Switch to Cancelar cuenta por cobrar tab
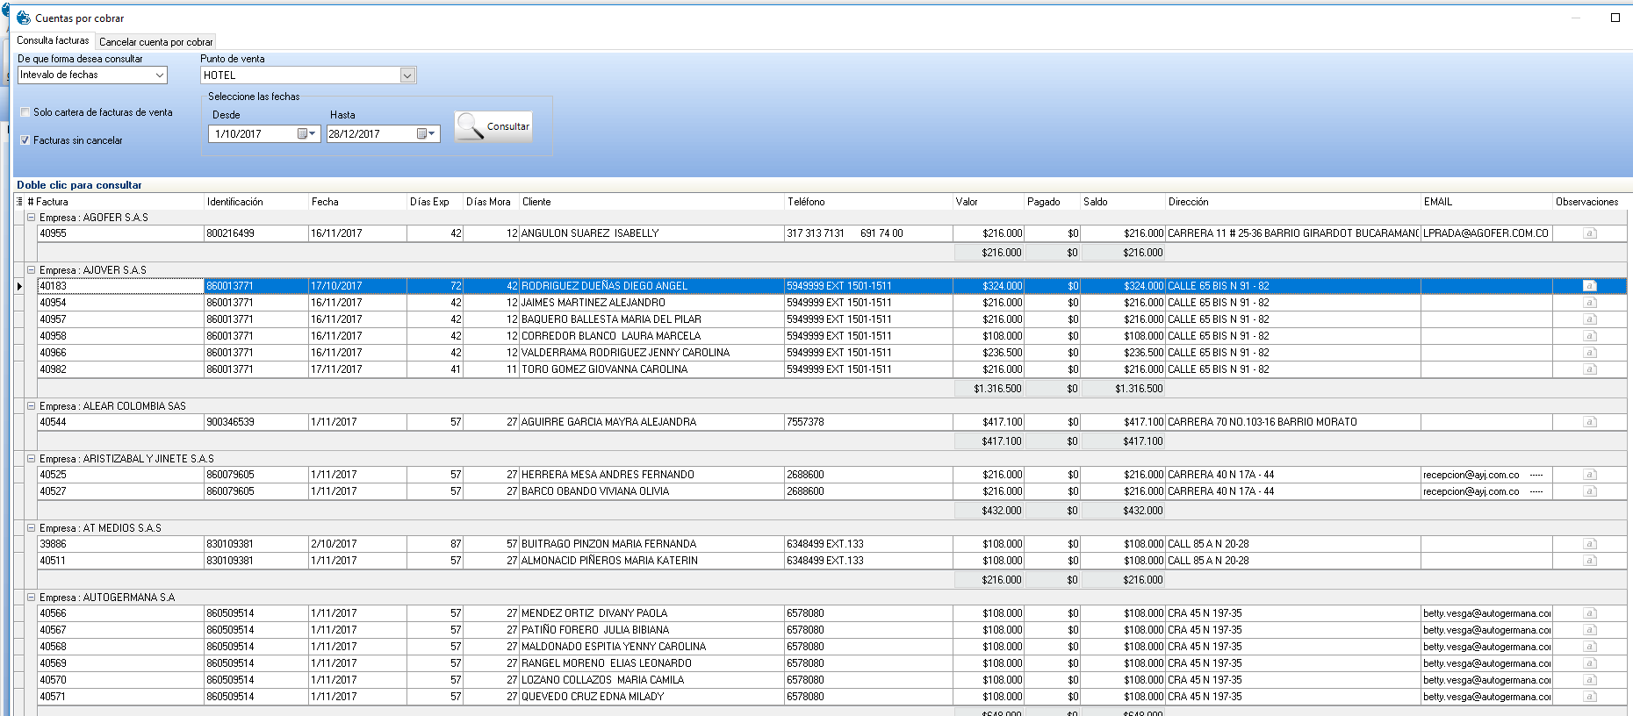This screenshot has width=1633, height=716. (x=155, y=42)
